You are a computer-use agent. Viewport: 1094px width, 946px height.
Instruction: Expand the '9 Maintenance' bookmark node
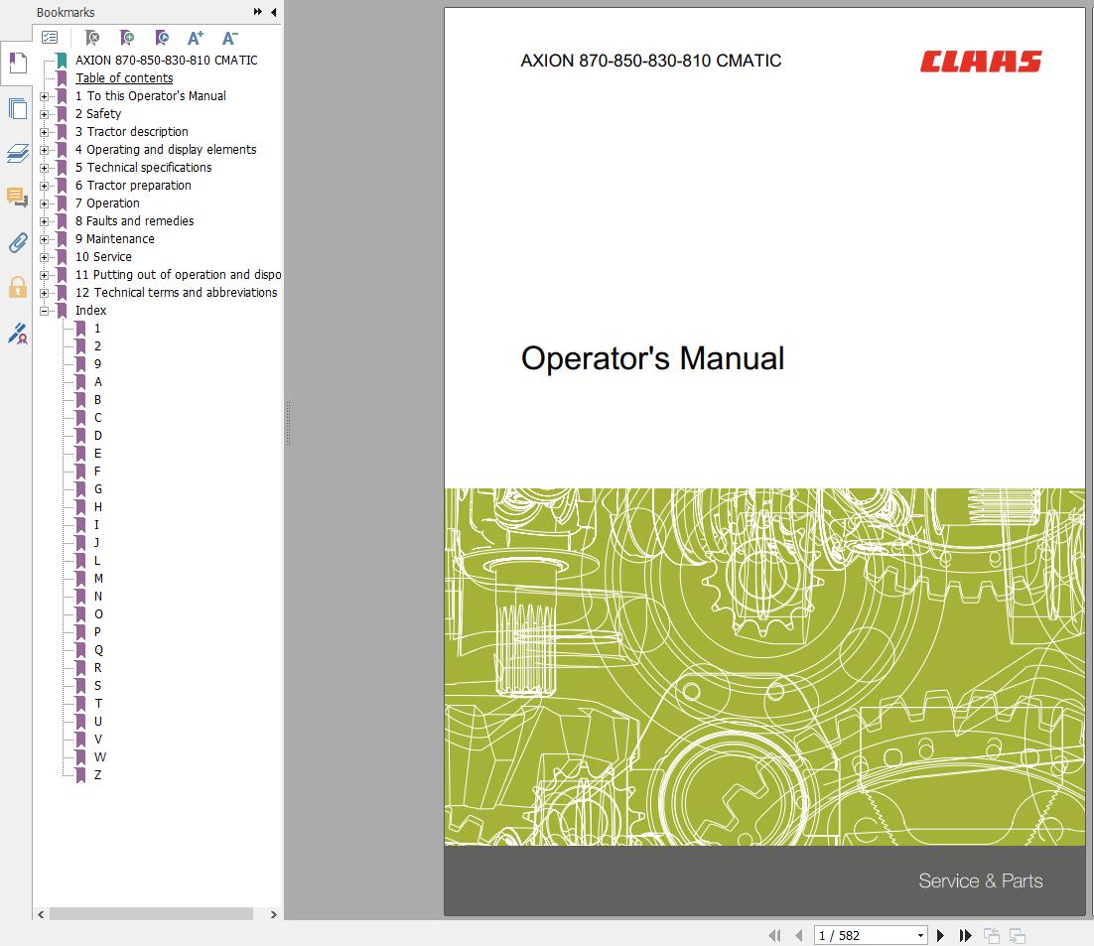pos(44,239)
